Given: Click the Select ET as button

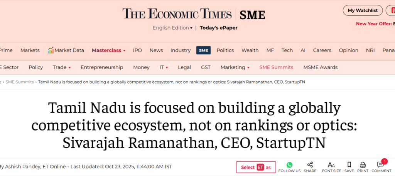Looking at the screenshot, I should [256, 167].
